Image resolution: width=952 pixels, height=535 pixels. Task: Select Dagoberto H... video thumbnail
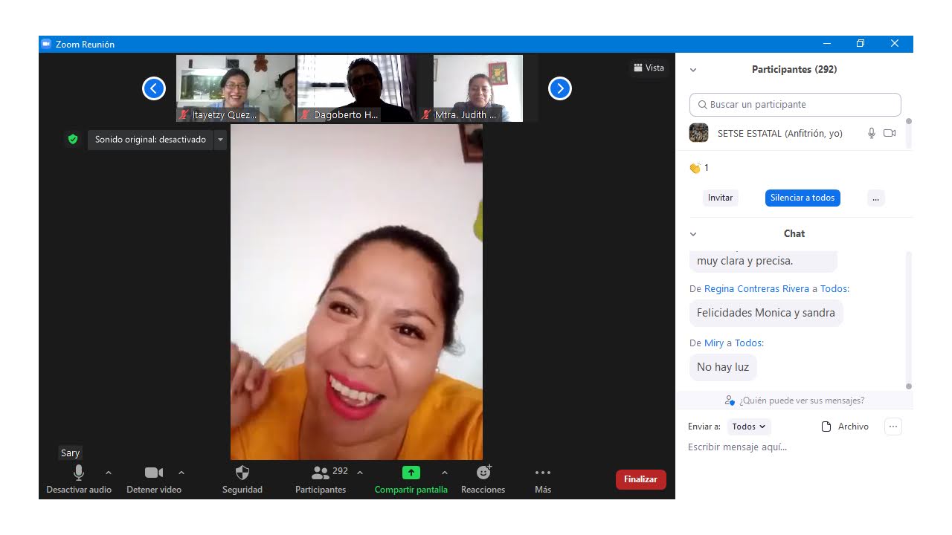(x=357, y=88)
